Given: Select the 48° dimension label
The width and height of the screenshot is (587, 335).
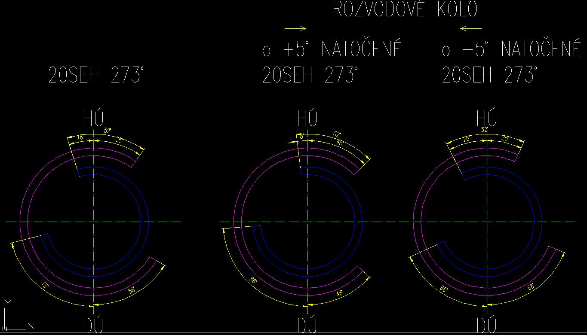Looking at the screenshot, I should [340, 294].
